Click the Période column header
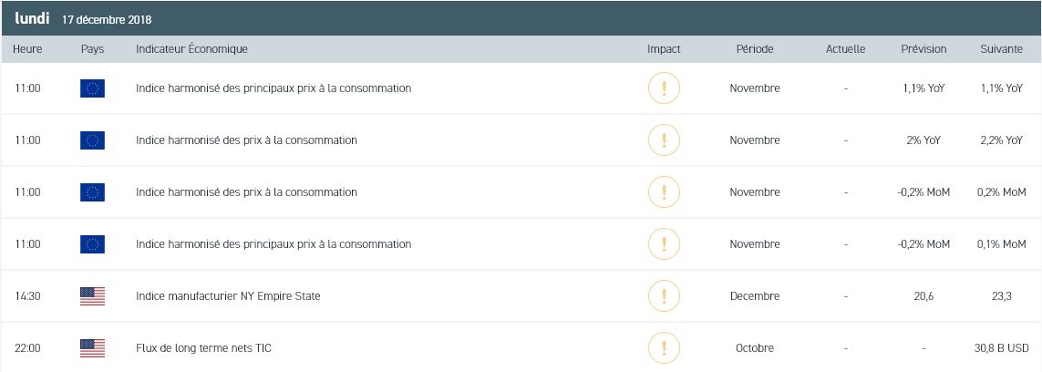This screenshot has width=1042, height=372. [x=755, y=49]
